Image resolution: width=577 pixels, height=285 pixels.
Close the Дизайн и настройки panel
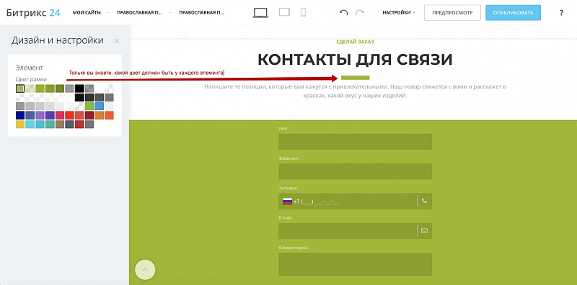pyautogui.click(x=117, y=41)
